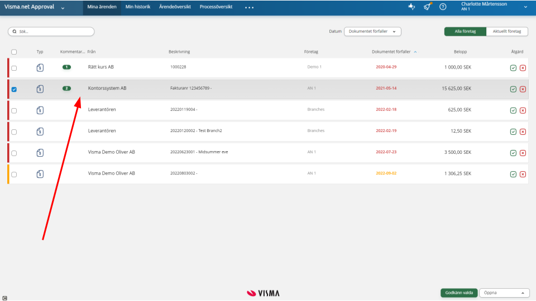
Task: Open the Mina ärenden tab
Action: tap(102, 7)
